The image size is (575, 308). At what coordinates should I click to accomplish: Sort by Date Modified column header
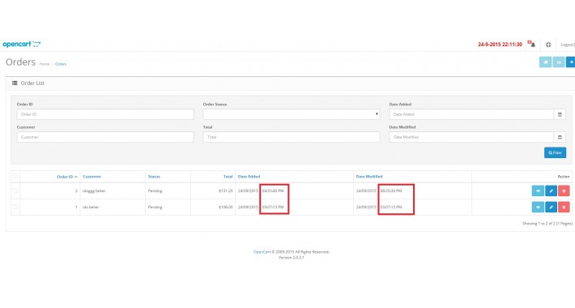[369, 177]
